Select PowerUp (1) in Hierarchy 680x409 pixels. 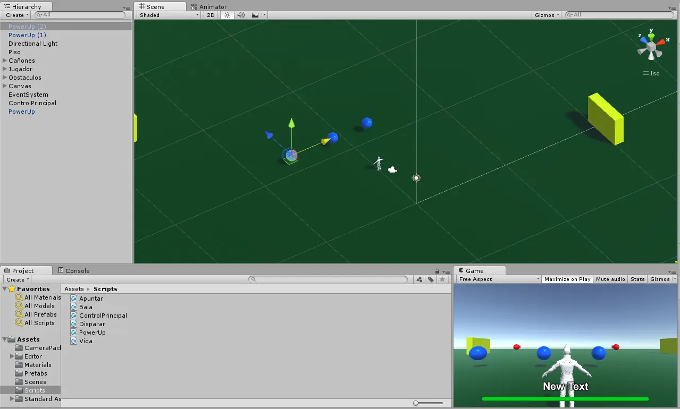pos(66,35)
